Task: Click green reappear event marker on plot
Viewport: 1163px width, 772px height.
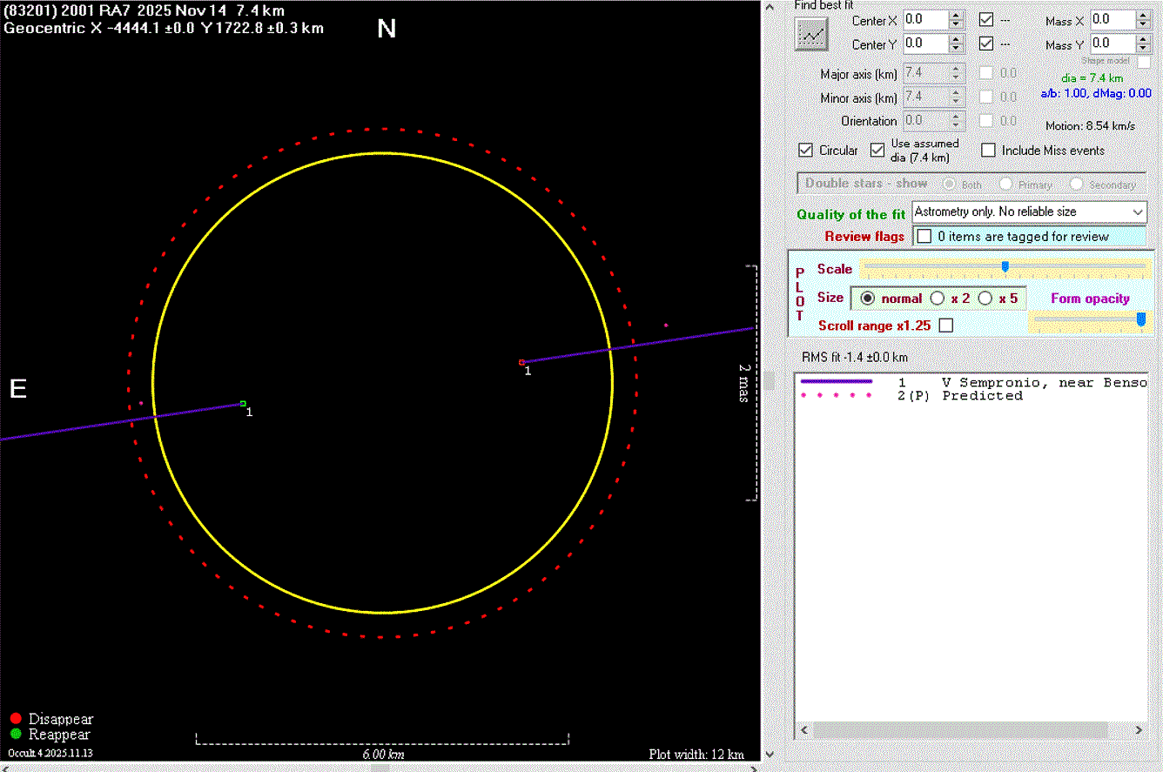Action: pyautogui.click(x=243, y=404)
